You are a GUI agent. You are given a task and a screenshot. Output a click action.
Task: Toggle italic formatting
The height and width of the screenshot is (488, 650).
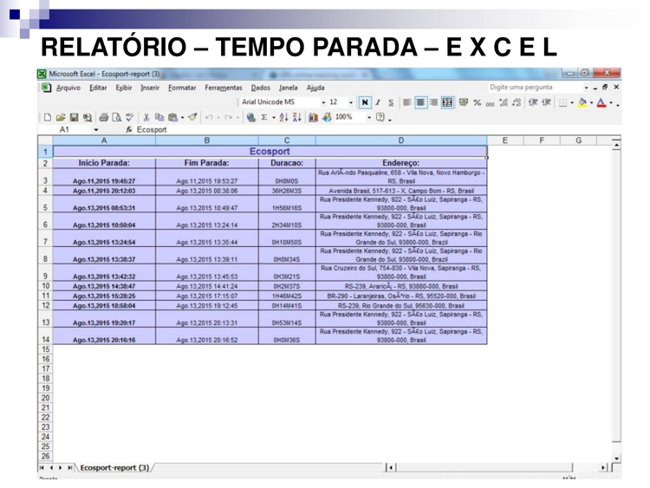click(377, 102)
